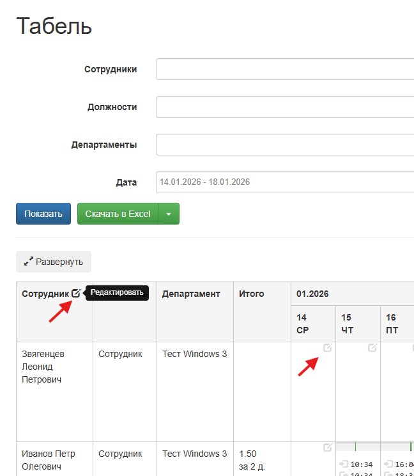Click the Дата range field
This screenshot has width=414, height=476.
(284, 182)
